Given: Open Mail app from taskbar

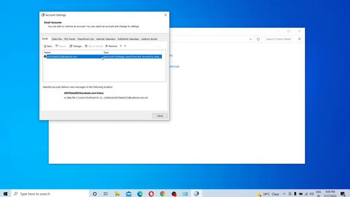Looking at the screenshot, I should [x=129, y=194].
